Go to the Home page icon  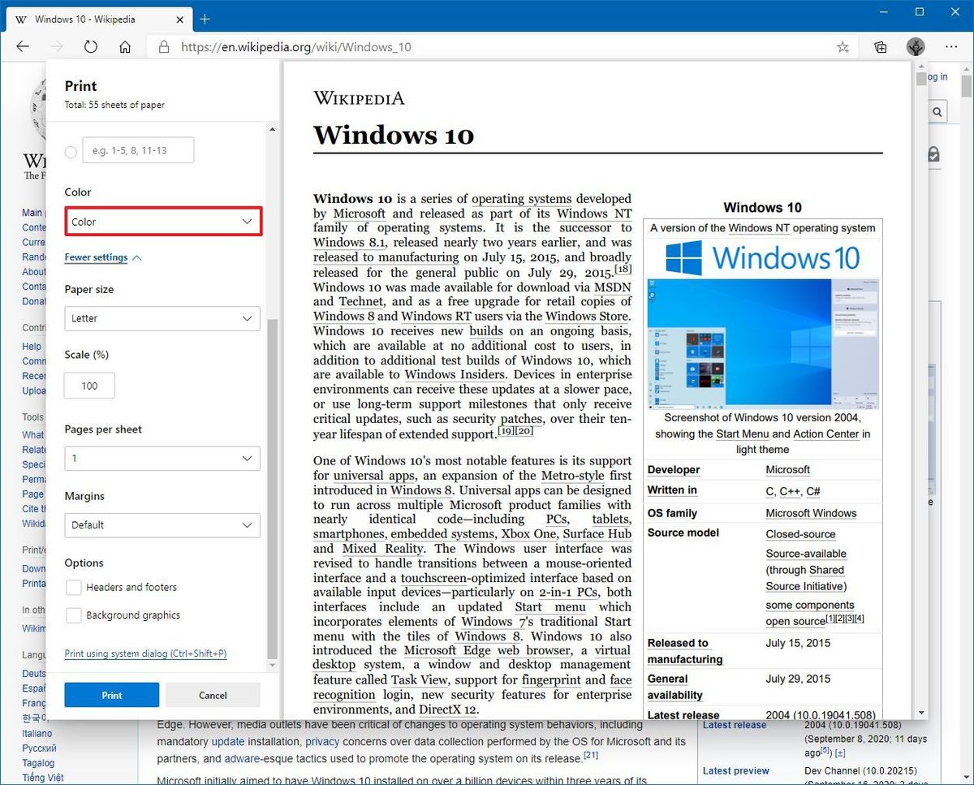pyautogui.click(x=125, y=47)
